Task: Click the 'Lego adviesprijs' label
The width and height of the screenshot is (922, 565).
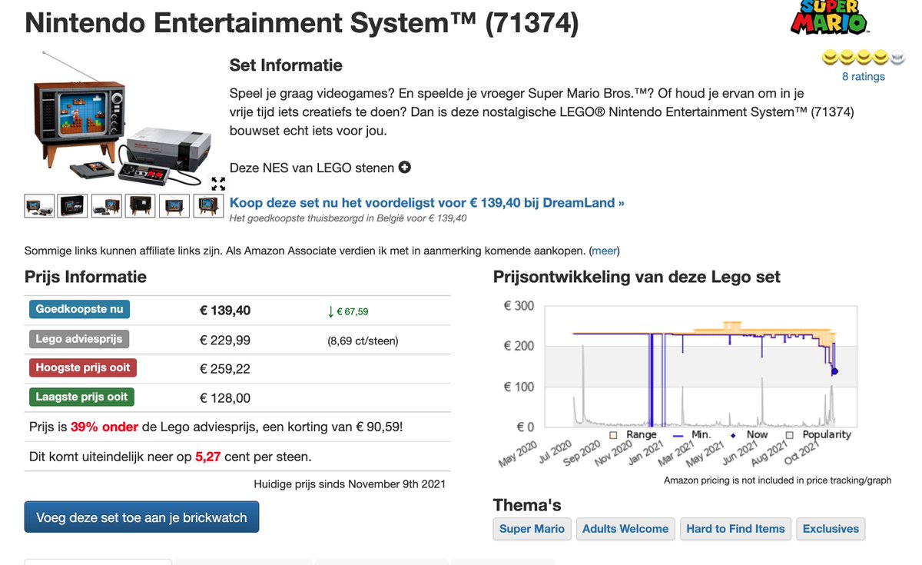Action: tap(78, 339)
